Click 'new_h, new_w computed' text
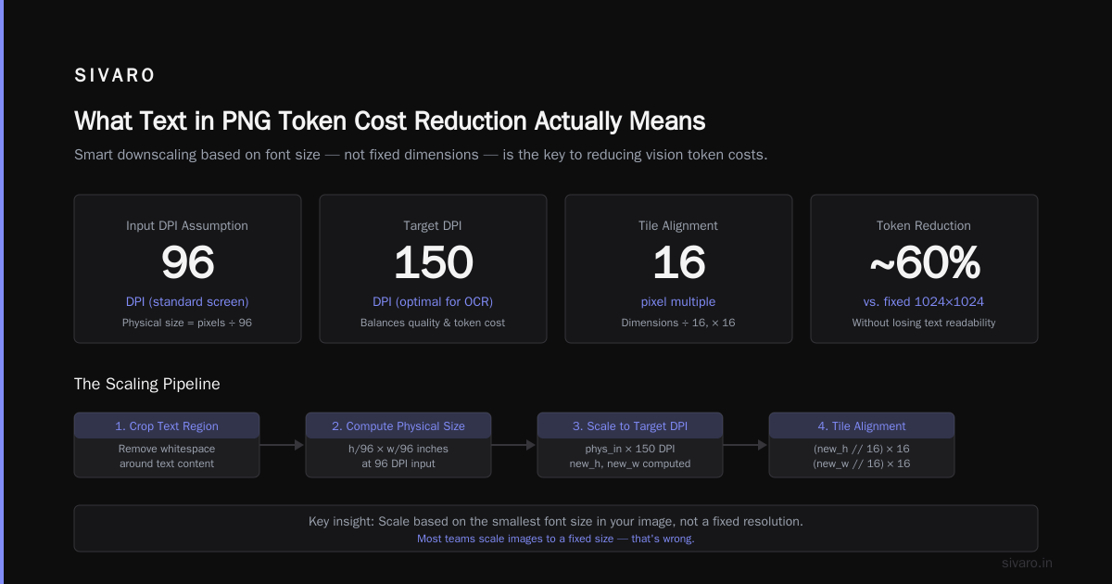This screenshot has height=584, width=1112. pyautogui.click(x=630, y=463)
